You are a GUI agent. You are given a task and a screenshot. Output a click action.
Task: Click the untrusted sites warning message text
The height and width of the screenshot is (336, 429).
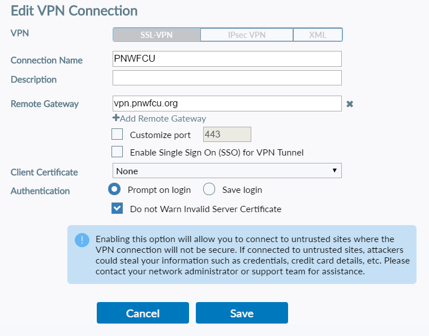[x=252, y=255]
